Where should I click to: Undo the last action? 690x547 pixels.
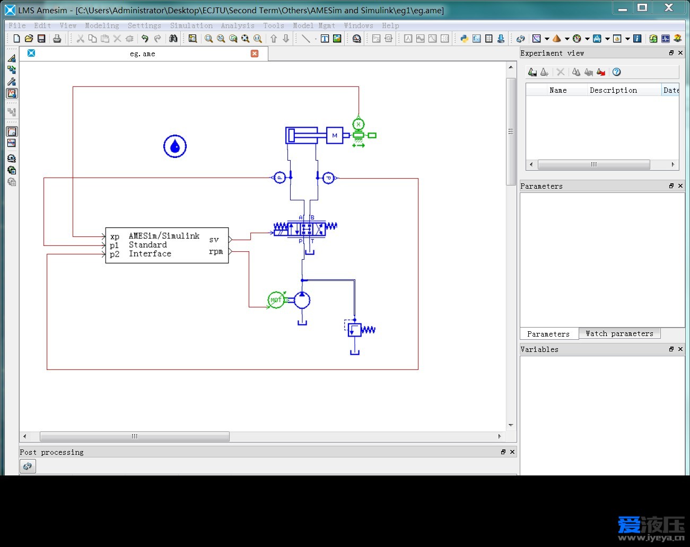pyautogui.click(x=145, y=39)
